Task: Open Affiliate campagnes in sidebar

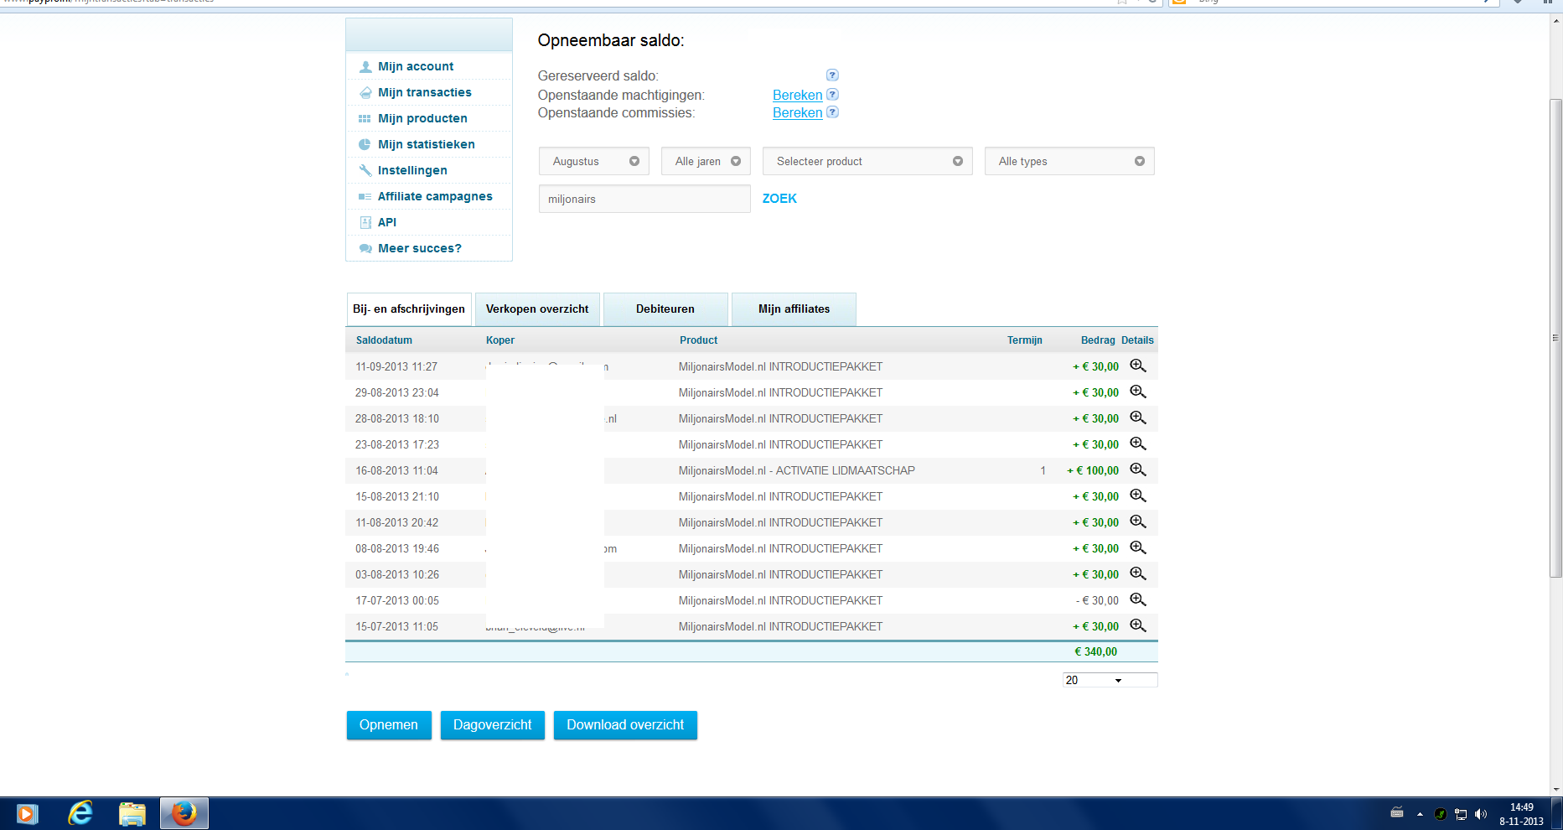Action: [x=435, y=196]
